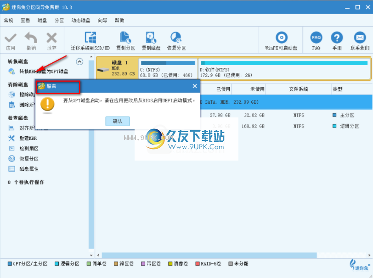Click the sidebar scroll up arrow
Viewport: 373px width, 278px height.
pos(91,57)
